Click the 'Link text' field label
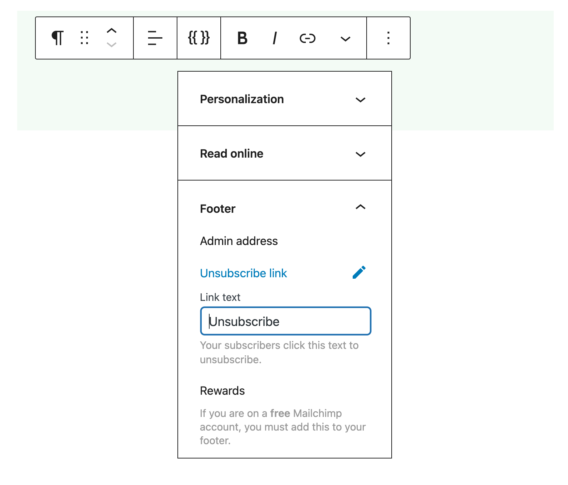 (220, 297)
